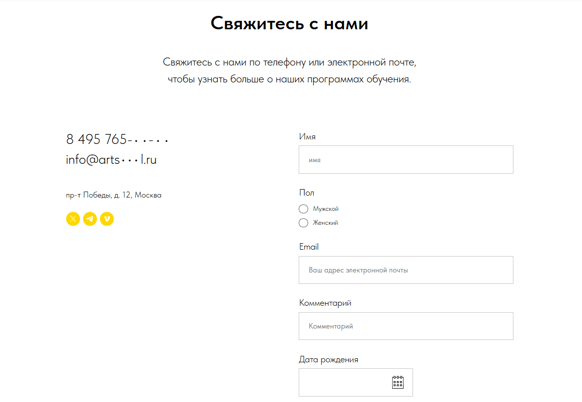Click the Дата рождения label
Screen dimensions: 582x402
pyautogui.click(x=329, y=359)
